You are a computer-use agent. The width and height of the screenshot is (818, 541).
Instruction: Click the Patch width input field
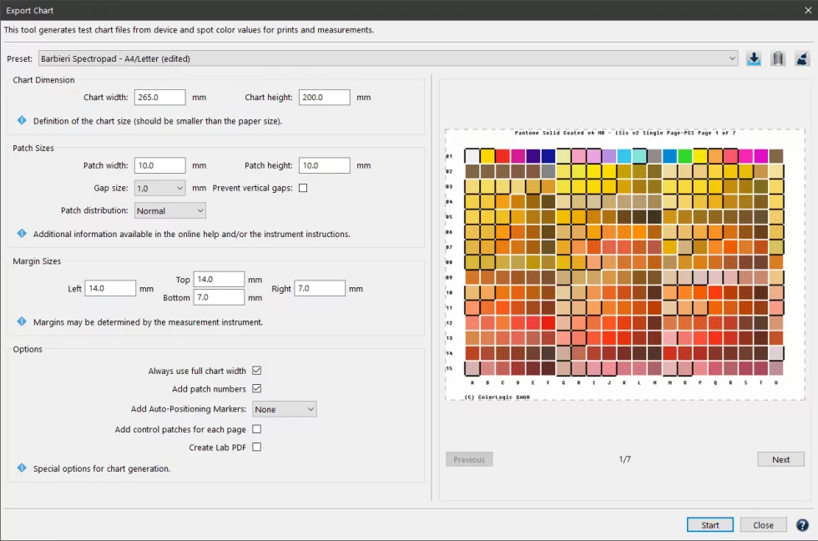159,165
